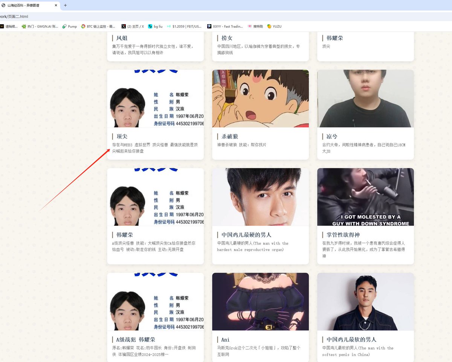This screenshot has width=452, height=362.
Task: Click the photo on 中国鸡儿最硬的男人 card
Action: click(260, 197)
